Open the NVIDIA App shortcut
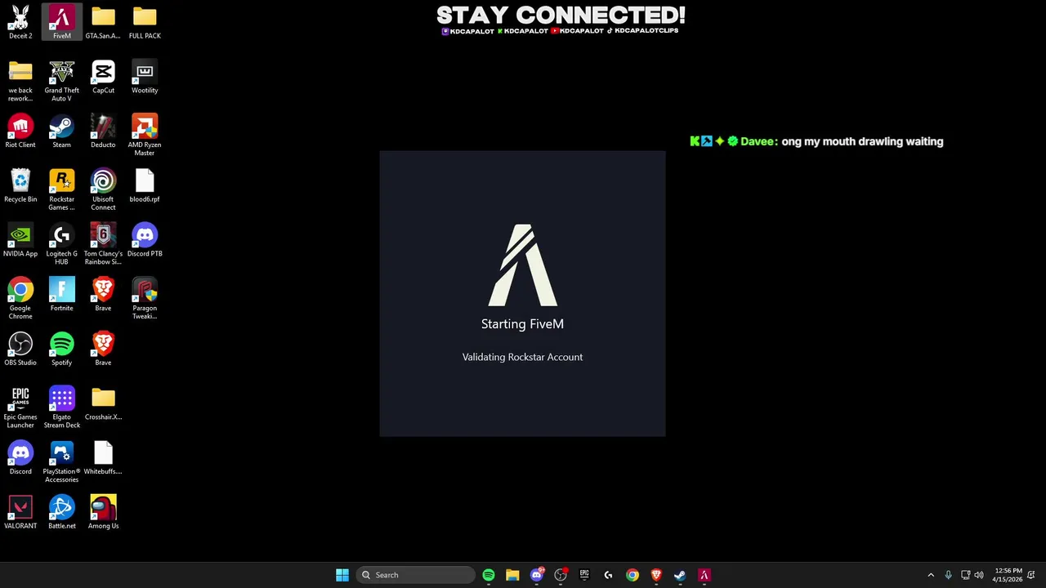Viewport: 1046px width, 588px height. coord(20,240)
